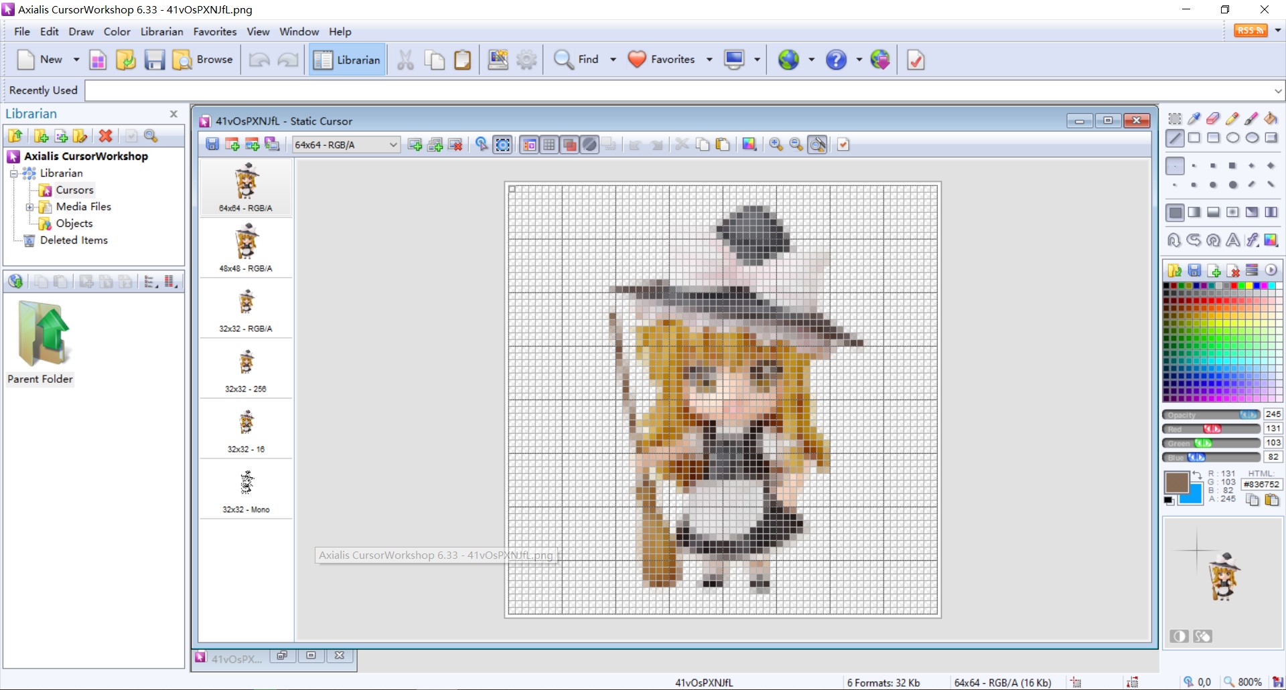Click the Browse button

tap(203, 60)
